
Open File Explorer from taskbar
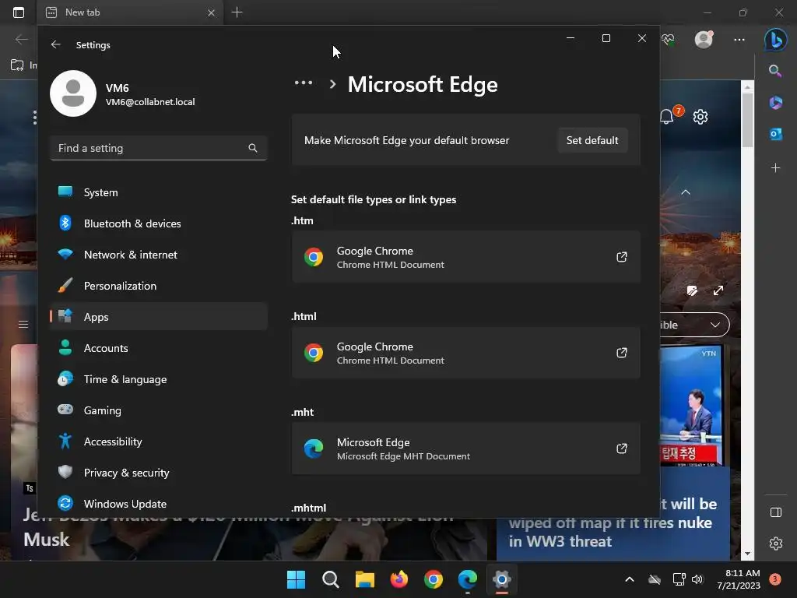[x=365, y=579]
